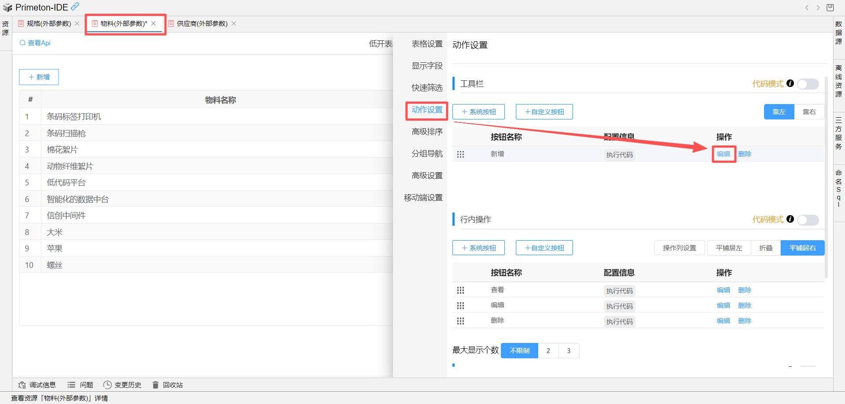Close the 规格(外部参数) tab

(77, 24)
